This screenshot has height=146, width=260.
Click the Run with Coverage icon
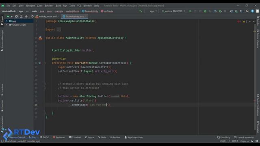[x=210, y=11]
